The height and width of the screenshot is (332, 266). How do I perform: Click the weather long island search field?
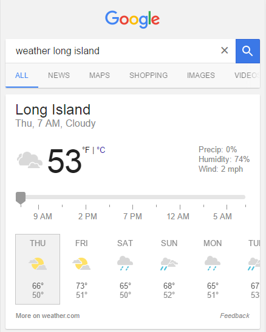[x=114, y=51]
